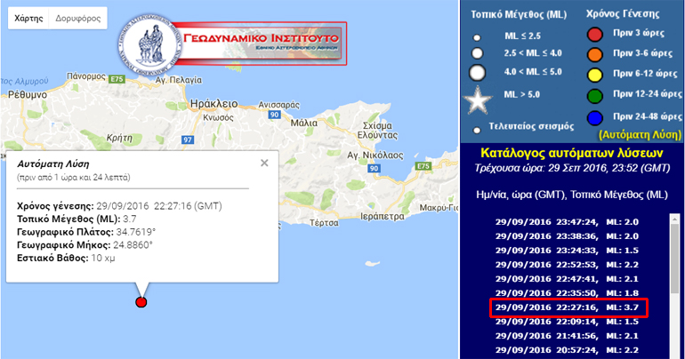
Task: Select the 20:57:24 ML 2.2 earthquake entry
Action: tap(567, 350)
